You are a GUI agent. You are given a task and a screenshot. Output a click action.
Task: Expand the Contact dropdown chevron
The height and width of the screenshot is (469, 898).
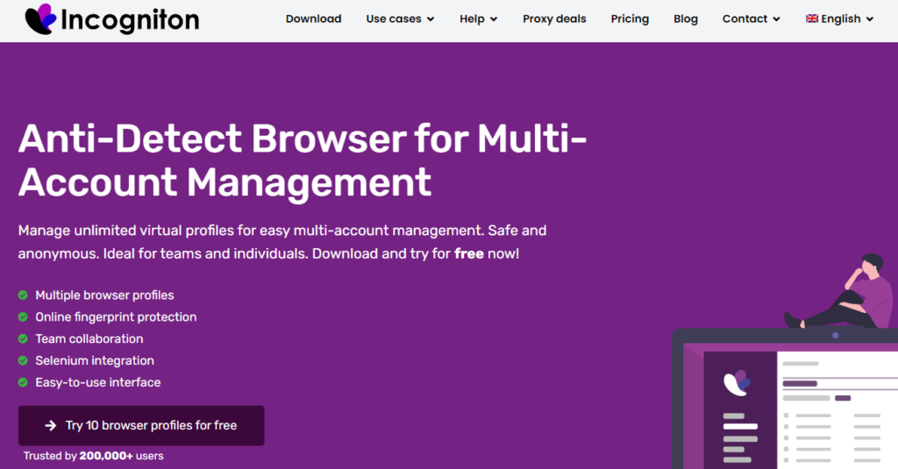[776, 19]
